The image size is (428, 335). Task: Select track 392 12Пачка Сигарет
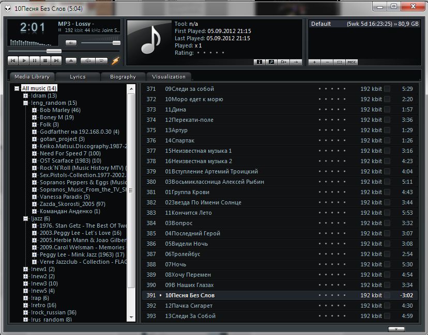click(280, 306)
